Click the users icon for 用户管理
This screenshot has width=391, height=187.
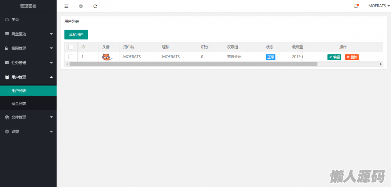(x=7, y=77)
